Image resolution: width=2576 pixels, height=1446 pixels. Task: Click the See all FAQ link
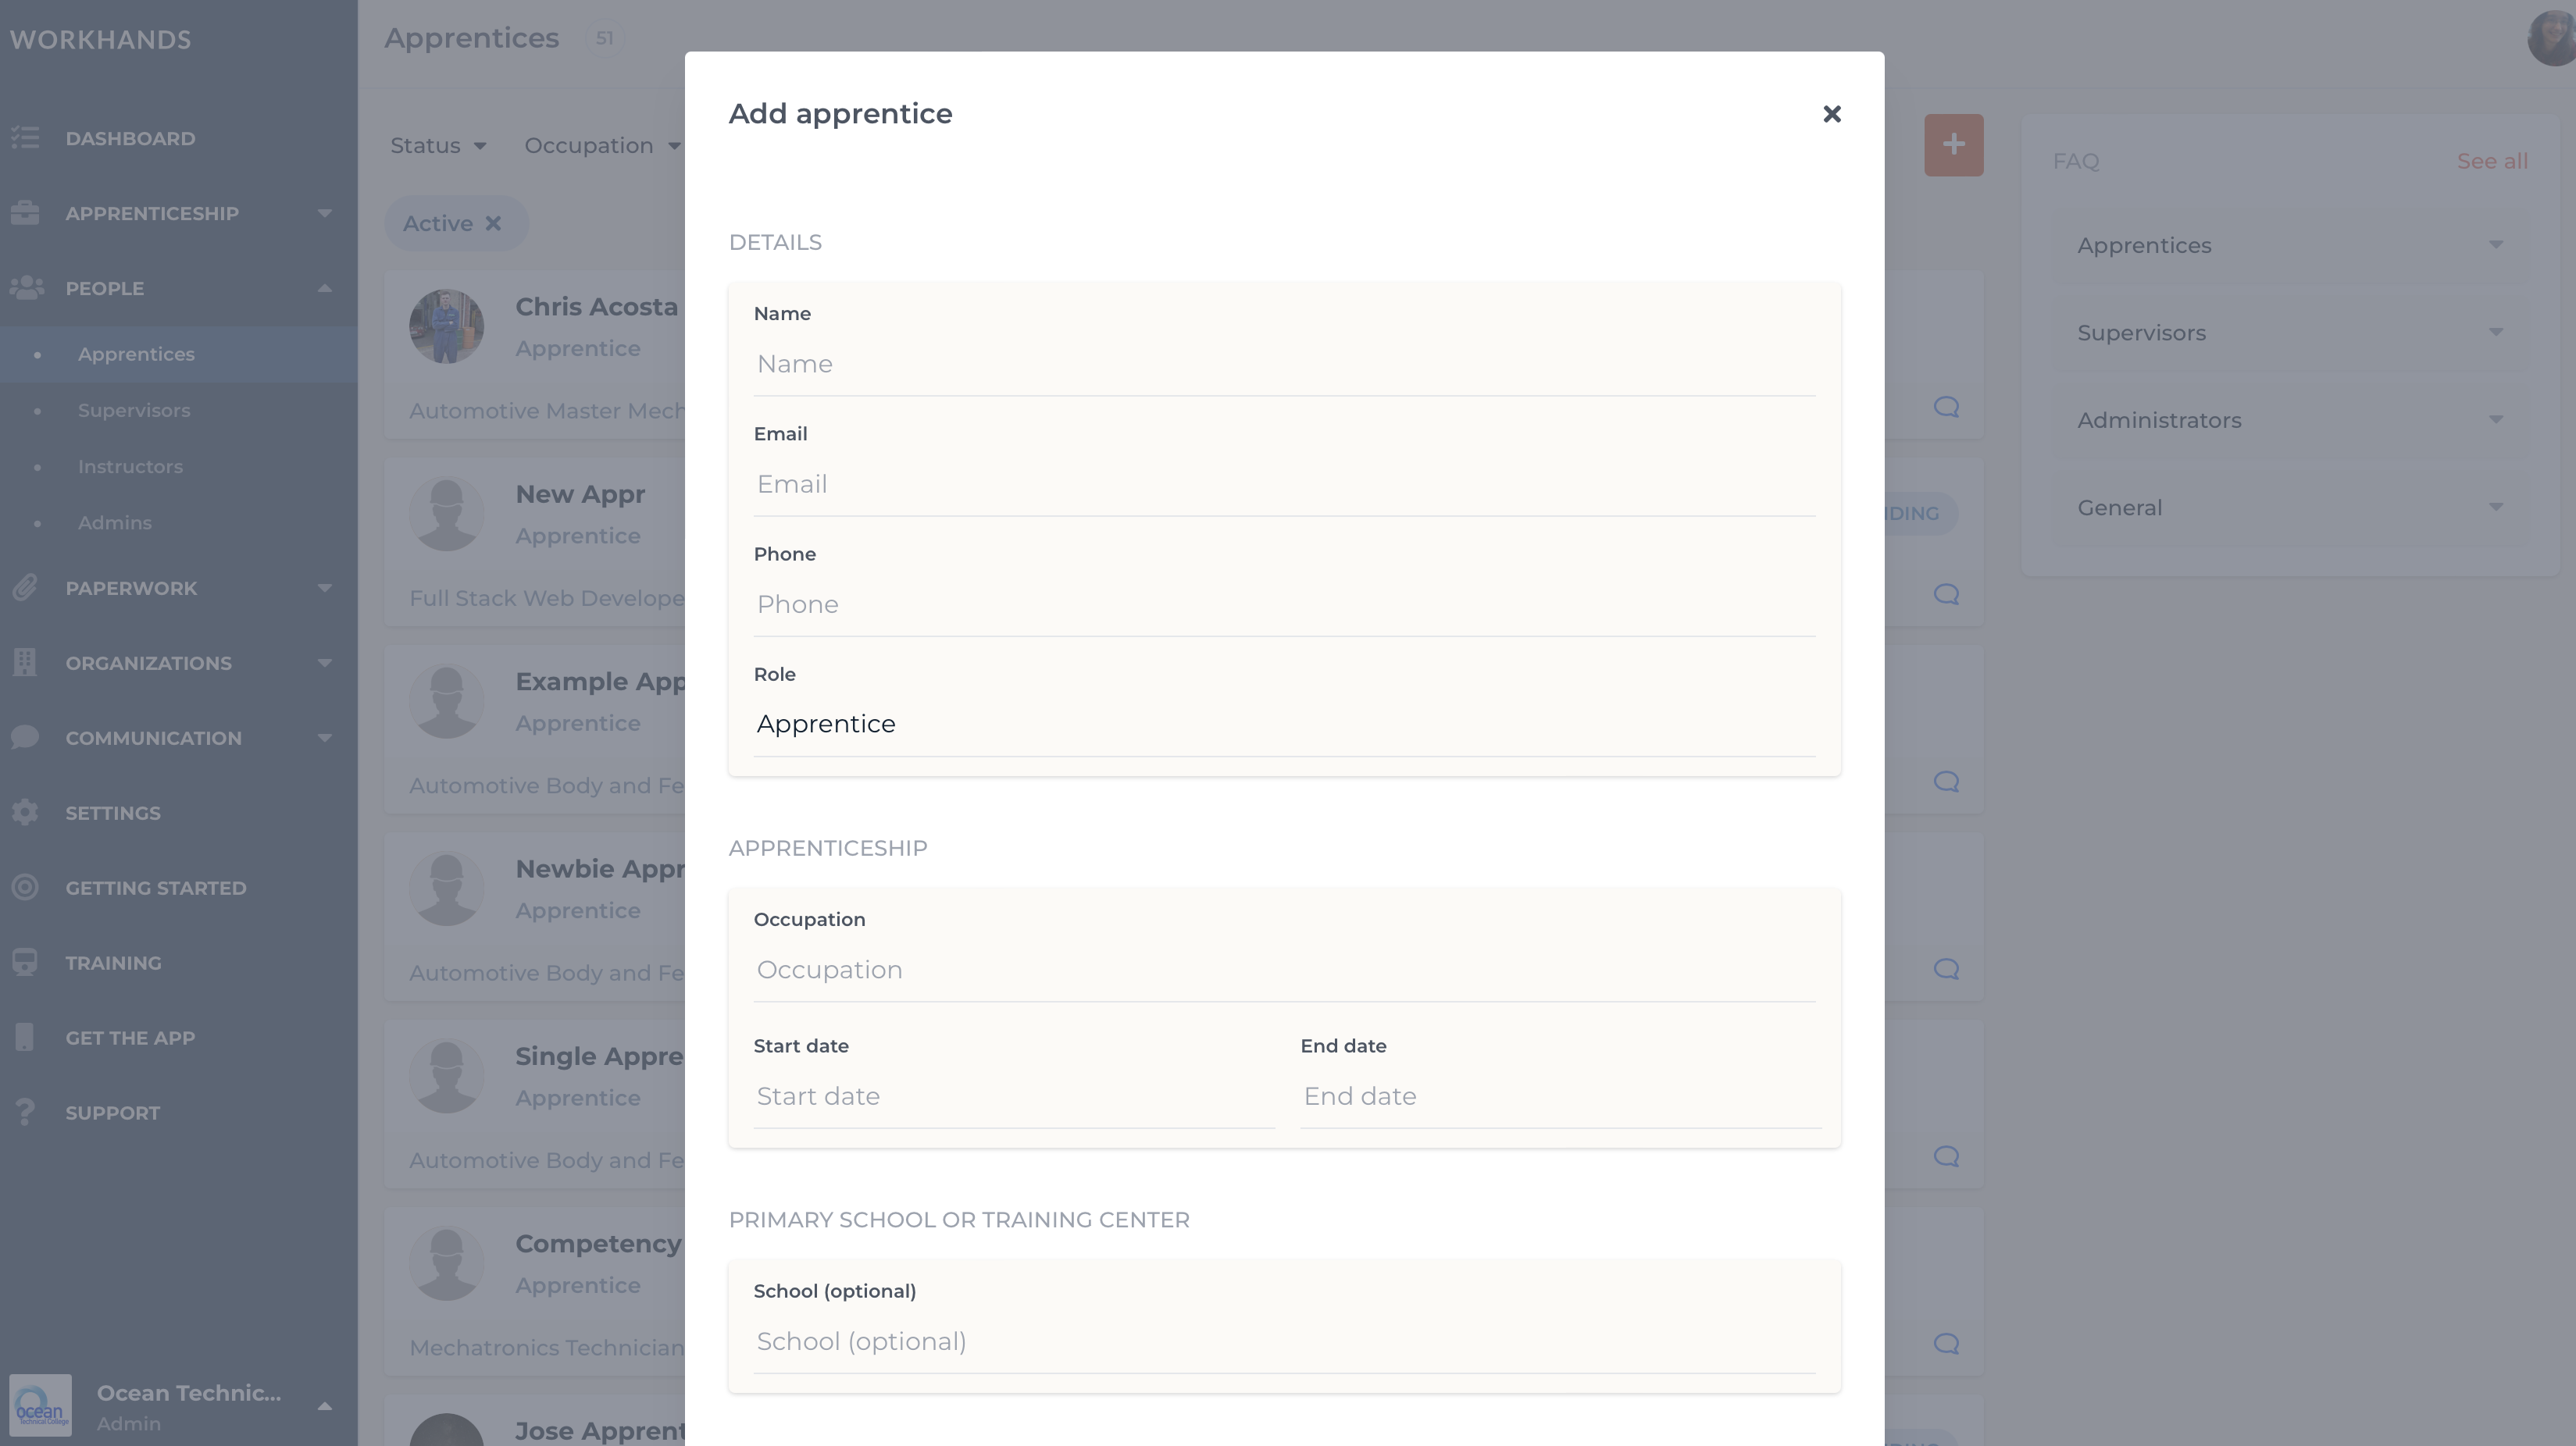(2492, 160)
